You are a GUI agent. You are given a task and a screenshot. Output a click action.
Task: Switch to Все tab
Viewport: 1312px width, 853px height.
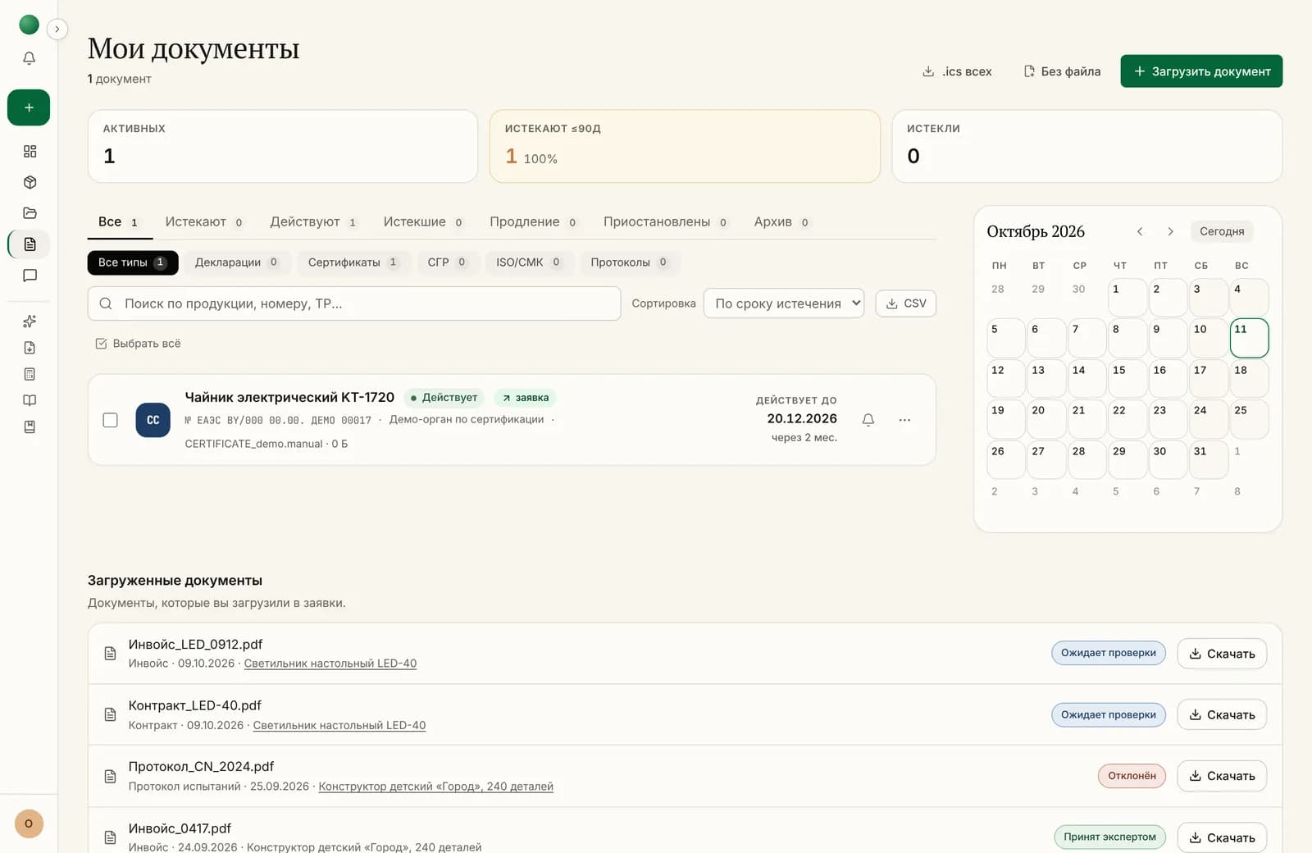tap(119, 222)
